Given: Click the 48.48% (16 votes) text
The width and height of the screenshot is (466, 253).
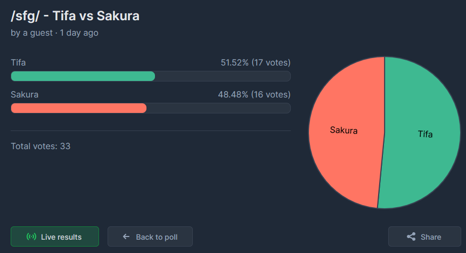Looking at the screenshot, I should click(254, 94).
